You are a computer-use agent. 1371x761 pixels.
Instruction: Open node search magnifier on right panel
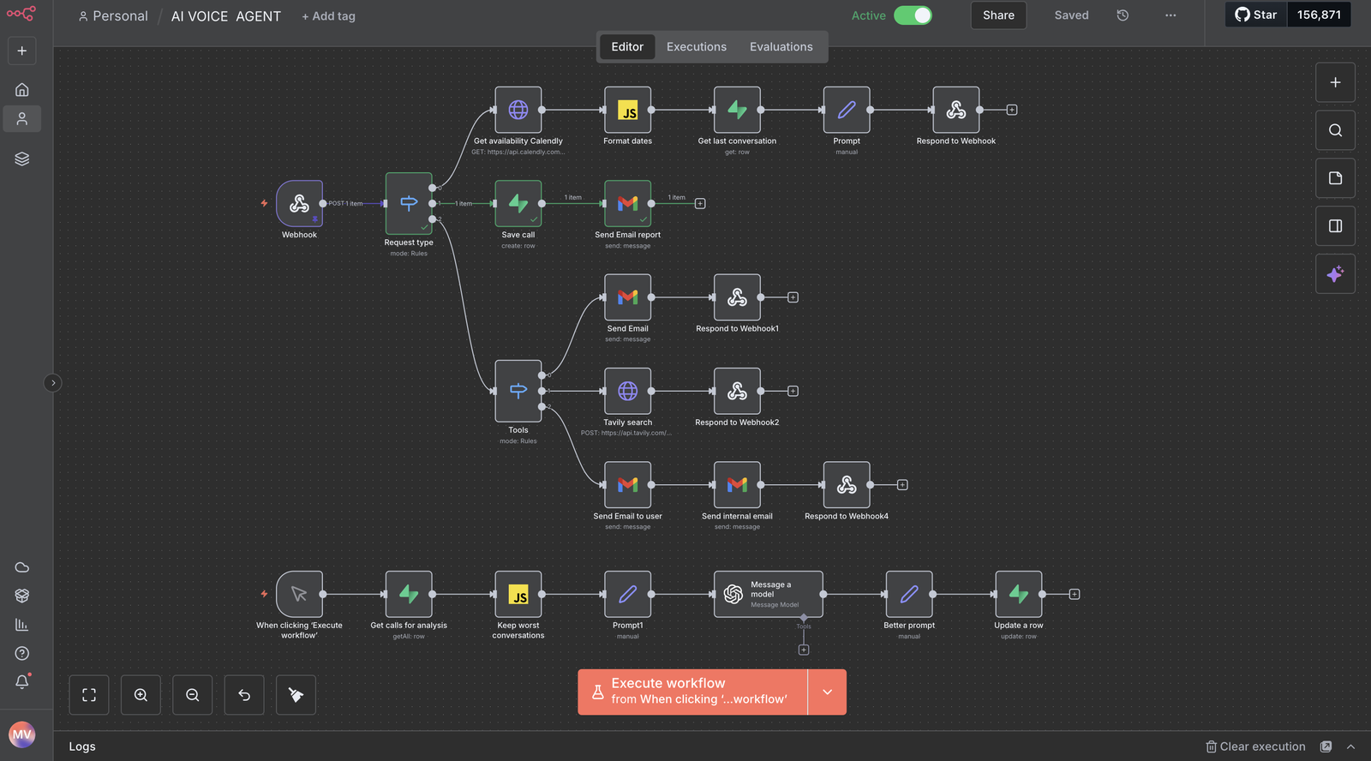click(x=1335, y=130)
